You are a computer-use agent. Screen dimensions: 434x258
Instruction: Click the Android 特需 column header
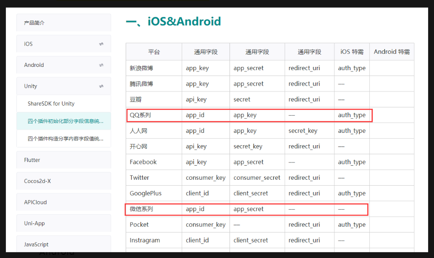pyautogui.click(x=392, y=52)
